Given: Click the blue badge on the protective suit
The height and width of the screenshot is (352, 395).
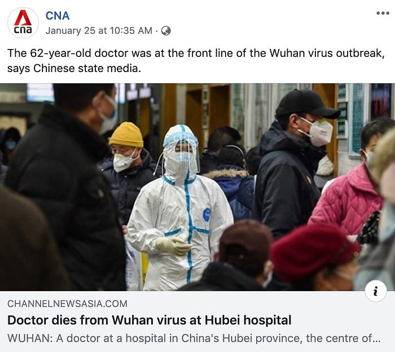Looking at the screenshot, I should pos(207,215).
